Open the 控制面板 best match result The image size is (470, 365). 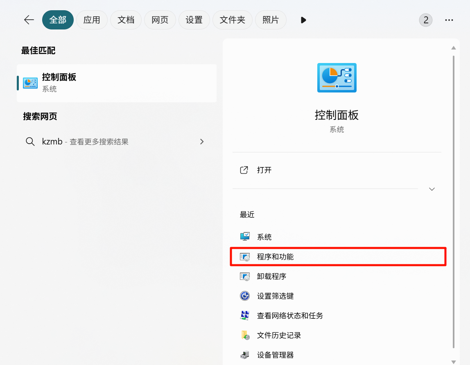pos(117,83)
